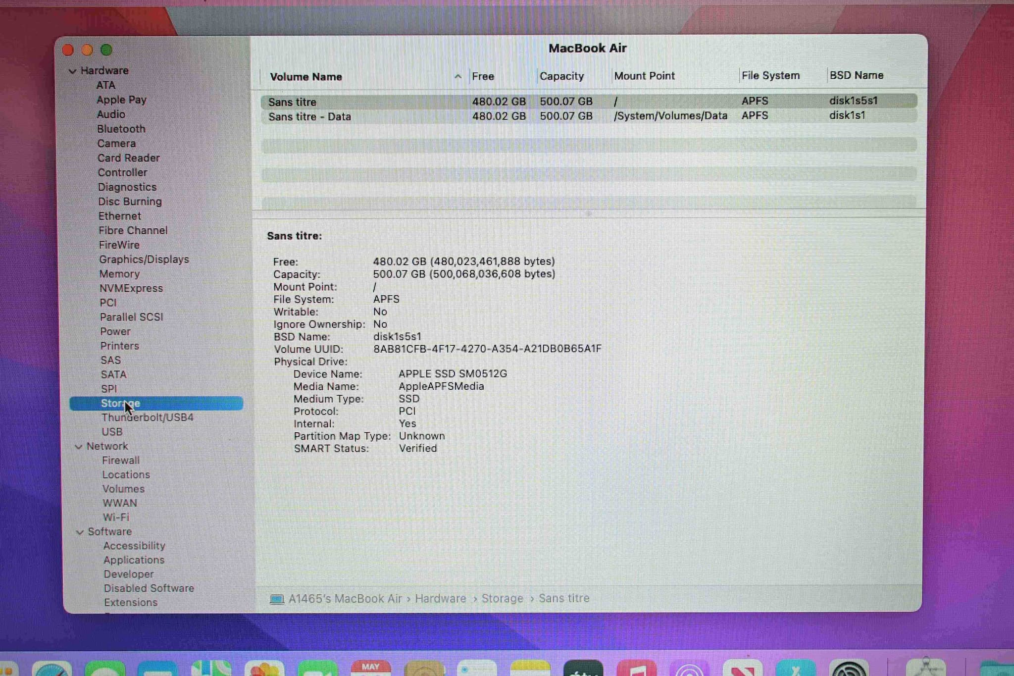Select Camera in the sidebar
The image size is (1014, 676).
click(x=116, y=144)
